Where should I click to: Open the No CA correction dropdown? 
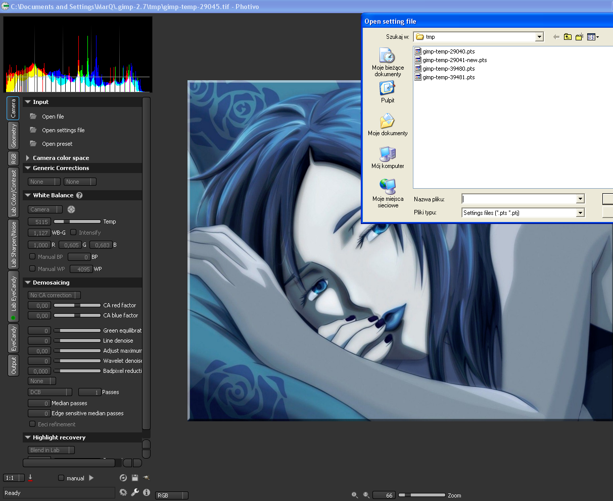tap(54, 295)
